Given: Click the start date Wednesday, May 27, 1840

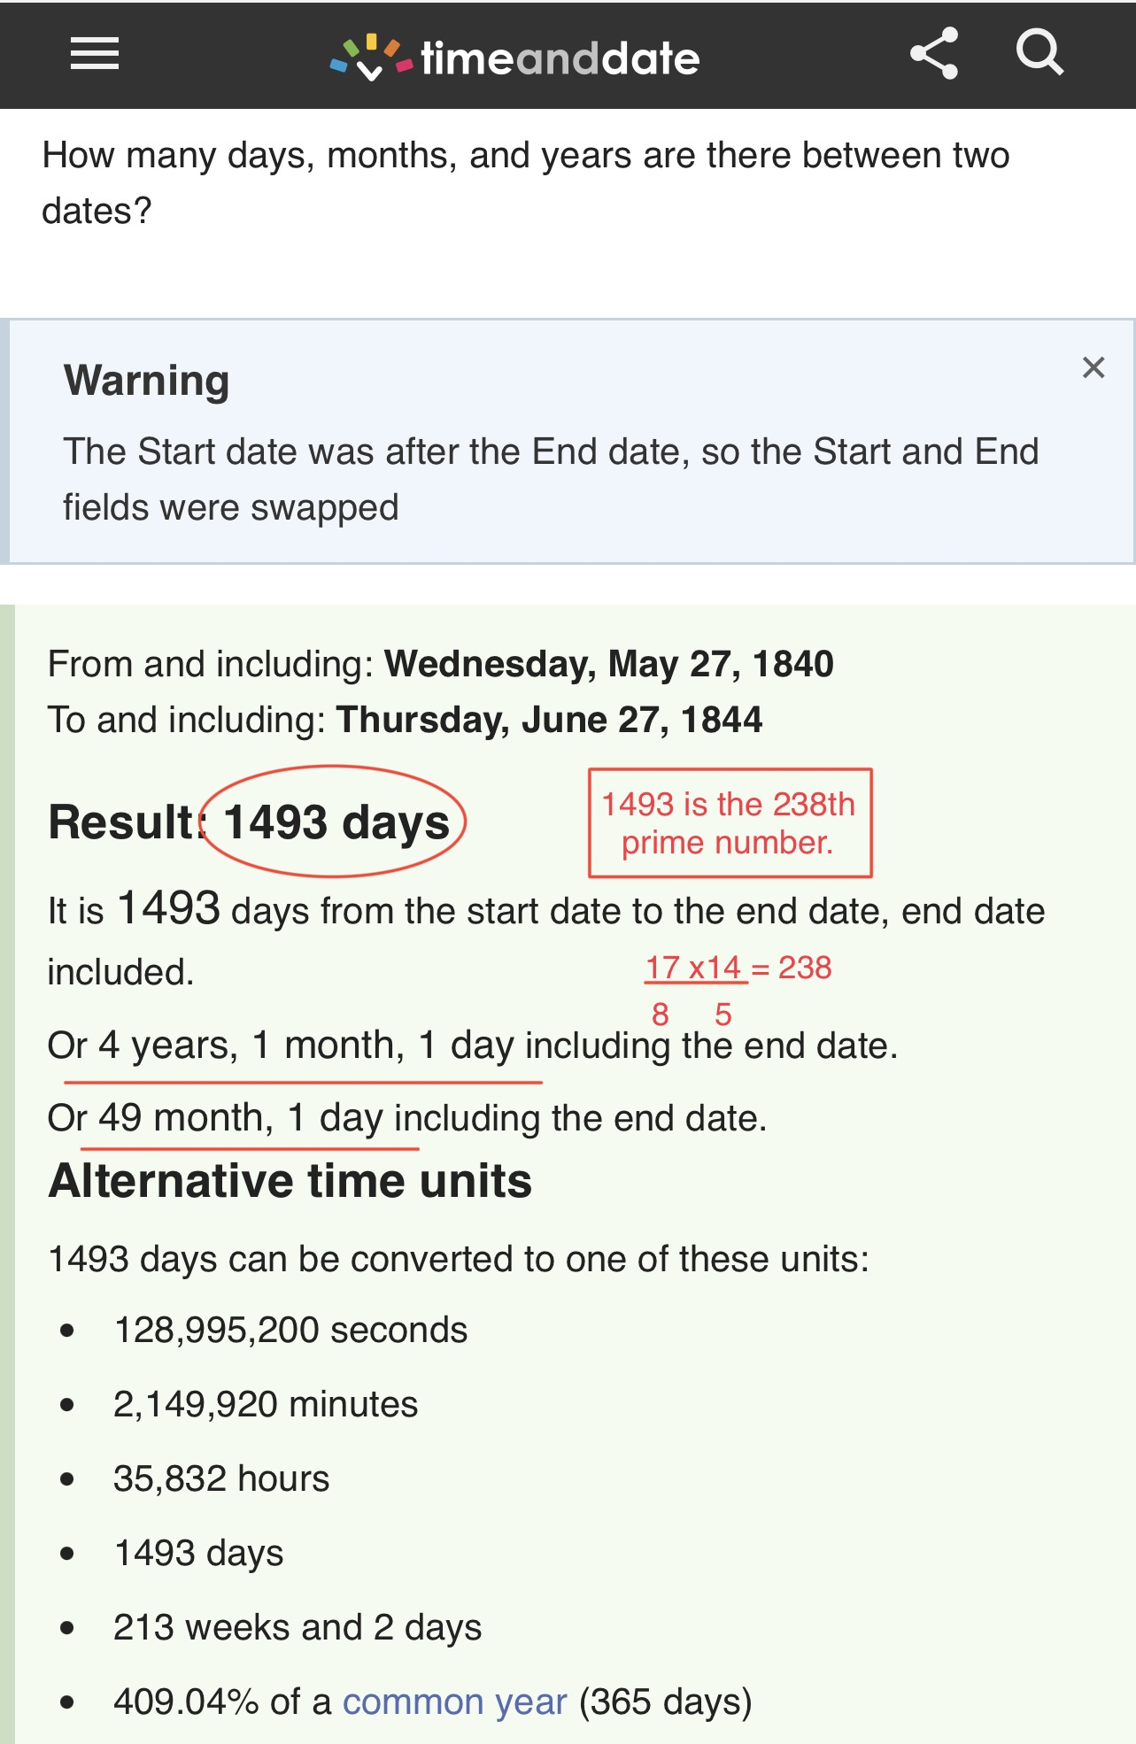Looking at the screenshot, I should (608, 664).
